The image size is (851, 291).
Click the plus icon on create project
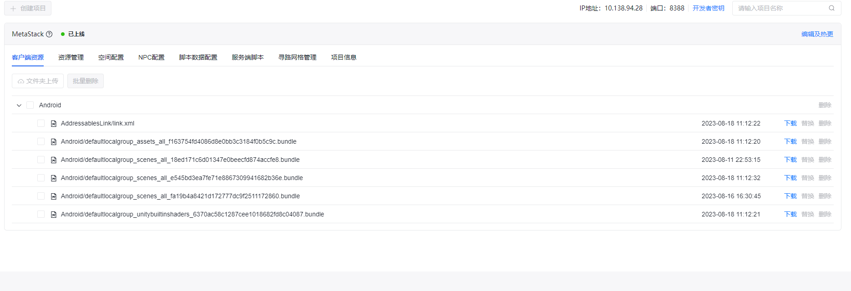(x=13, y=9)
